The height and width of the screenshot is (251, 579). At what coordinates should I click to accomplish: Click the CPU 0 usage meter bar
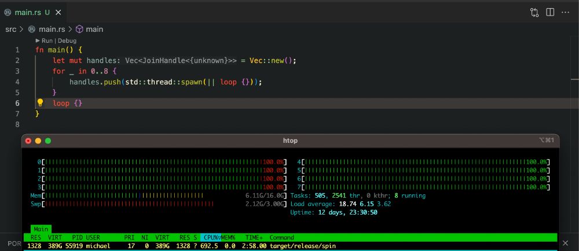163,162
